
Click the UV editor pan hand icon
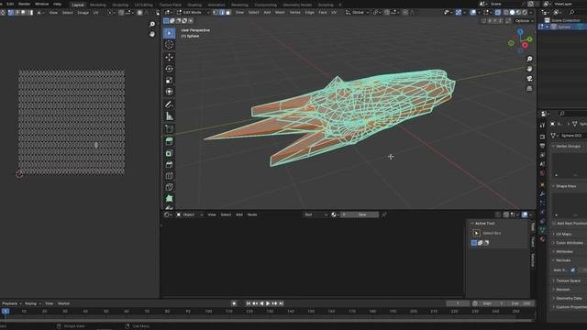click(152, 34)
